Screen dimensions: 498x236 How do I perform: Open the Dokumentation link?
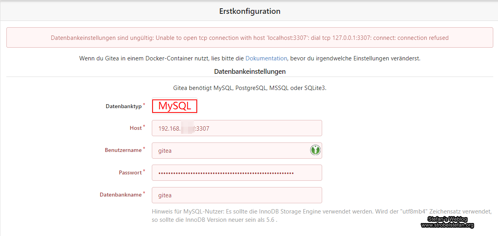266,58
